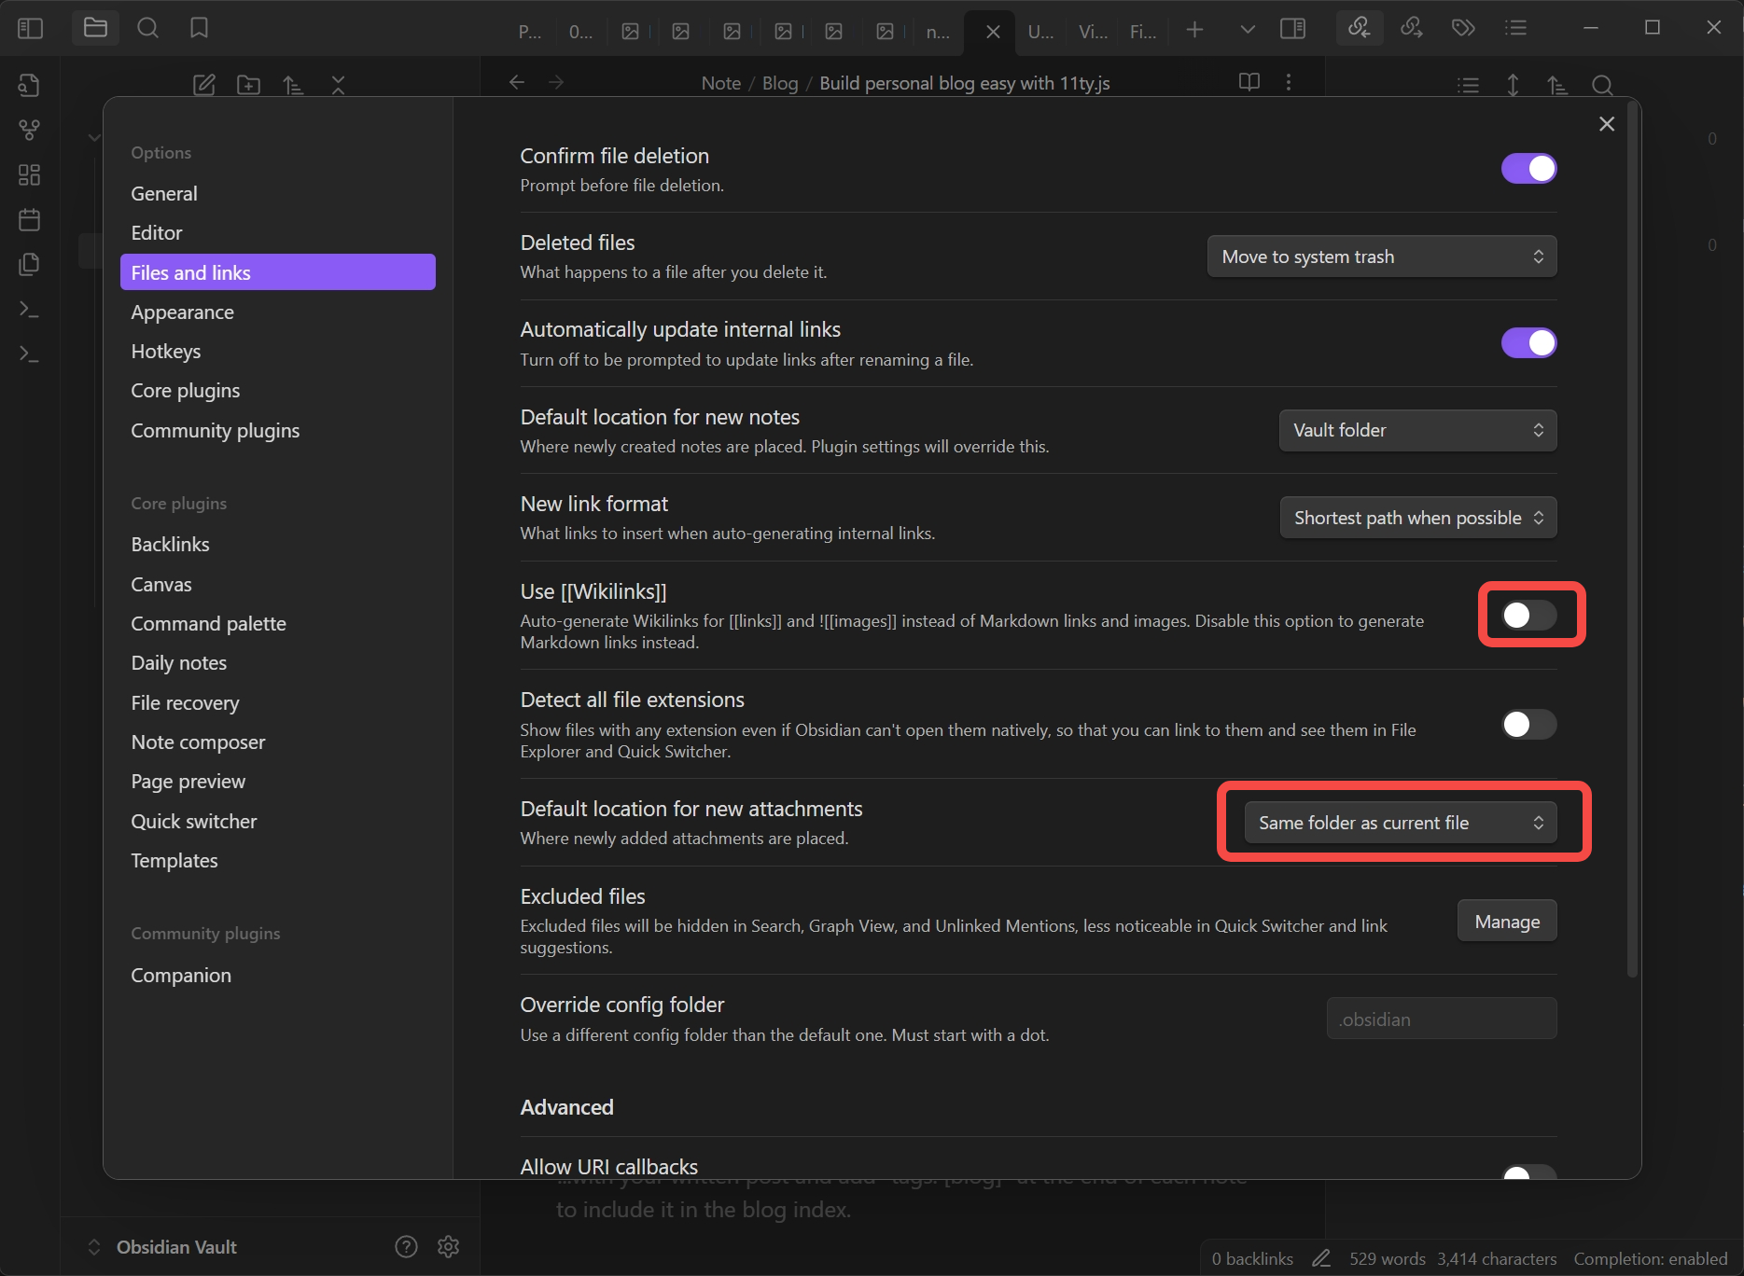Open the Backlinks pane icon top right

pyautogui.click(x=1360, y=28)
